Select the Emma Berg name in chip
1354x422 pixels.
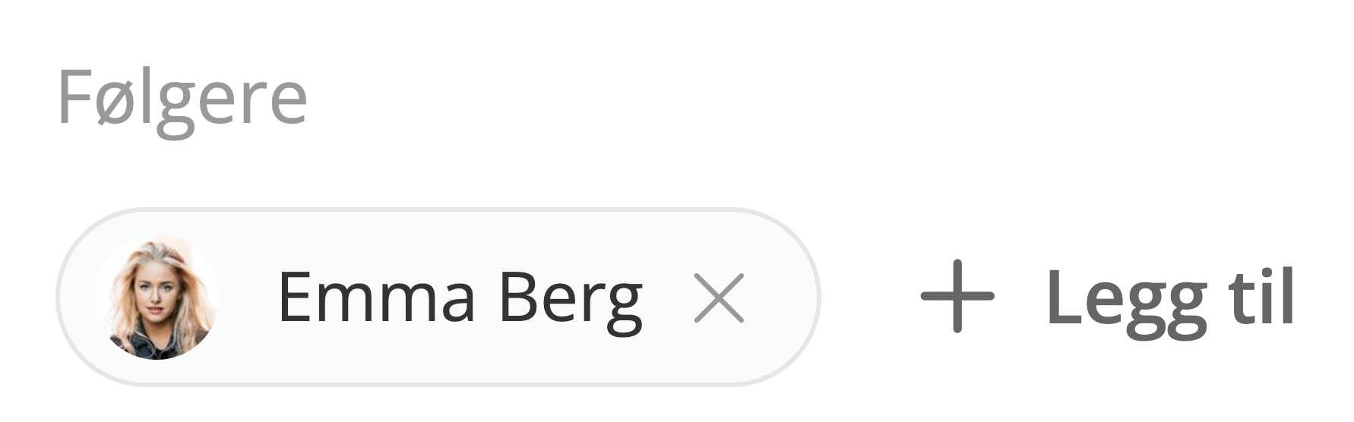pos(460,298)
